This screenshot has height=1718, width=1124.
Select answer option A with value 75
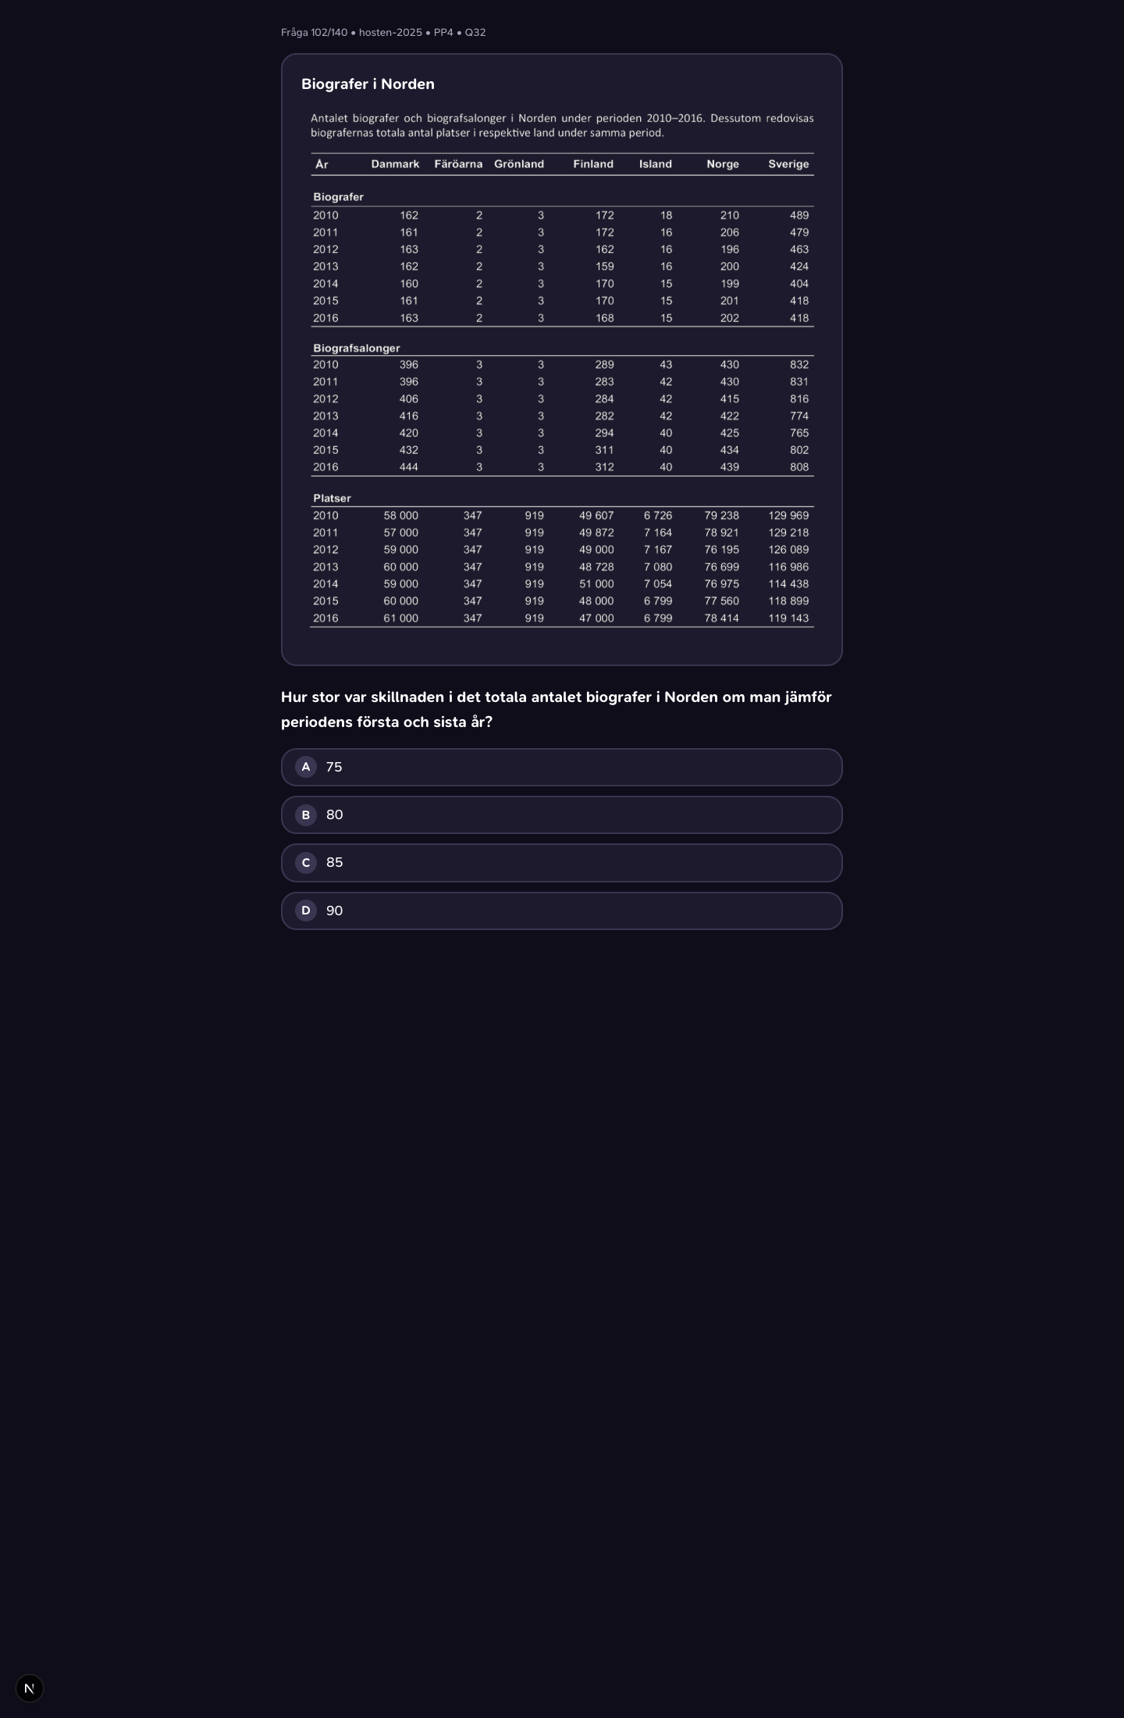click(x=561, y=767)
